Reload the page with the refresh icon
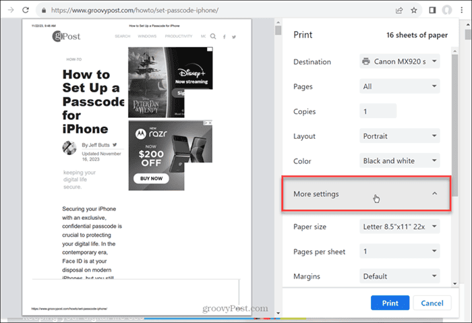 26,10
